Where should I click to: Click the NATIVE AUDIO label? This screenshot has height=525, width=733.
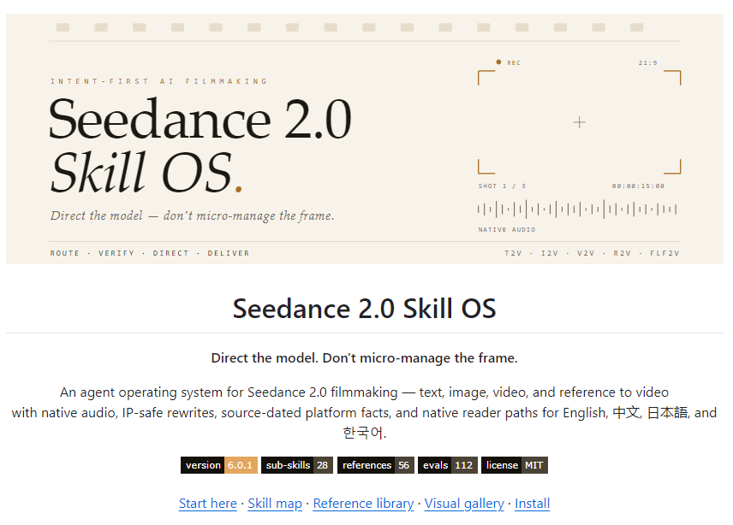pyautogui.click(x=507, y=230)
